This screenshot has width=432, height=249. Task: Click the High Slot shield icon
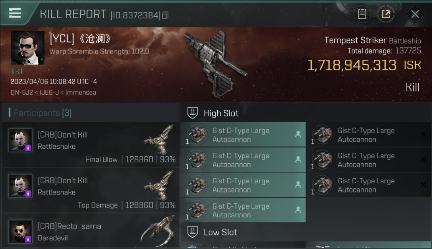[192, 113]
